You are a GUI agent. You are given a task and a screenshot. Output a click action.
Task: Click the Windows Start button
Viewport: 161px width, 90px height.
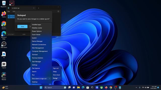click(x=41, y=87)
